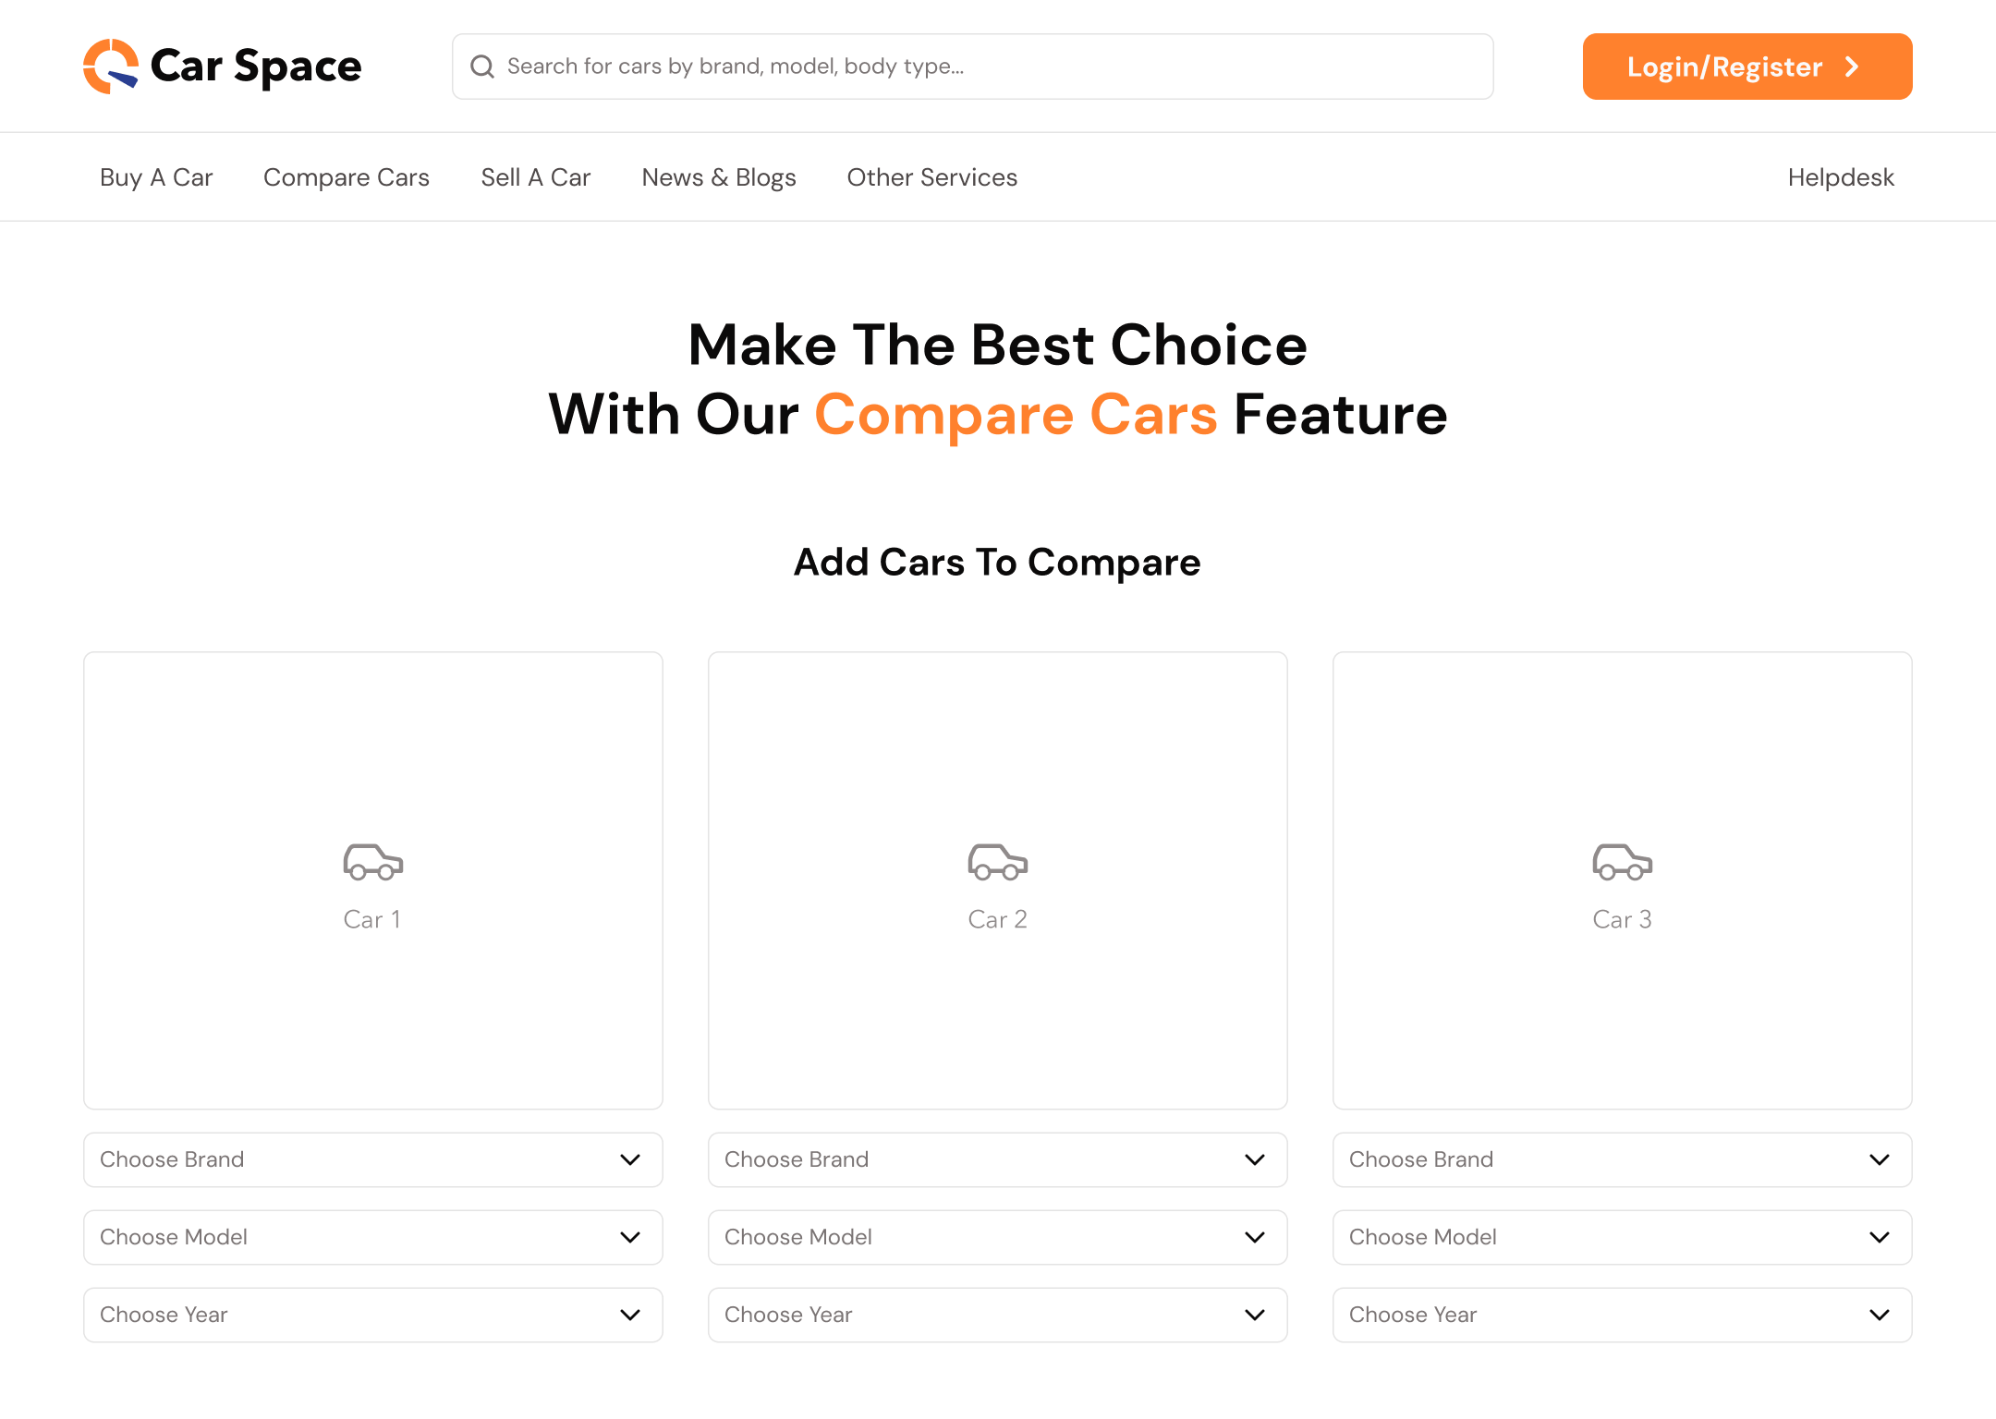Click the magnifier search icon

tap(482, 67)
